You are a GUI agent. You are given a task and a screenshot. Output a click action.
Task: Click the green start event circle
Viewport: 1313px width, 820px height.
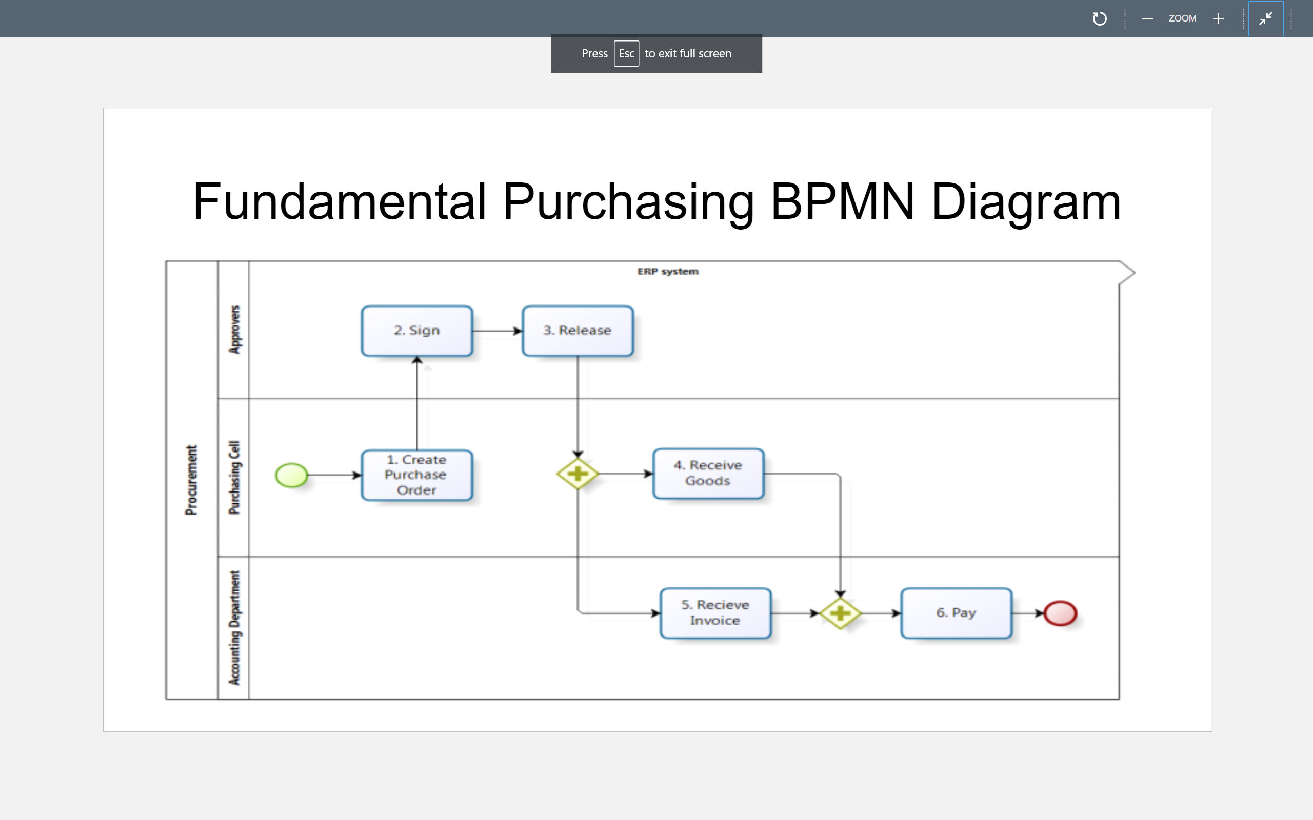coord(291,475)
